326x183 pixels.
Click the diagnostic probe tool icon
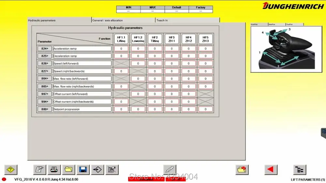click(x=170, y=170)
